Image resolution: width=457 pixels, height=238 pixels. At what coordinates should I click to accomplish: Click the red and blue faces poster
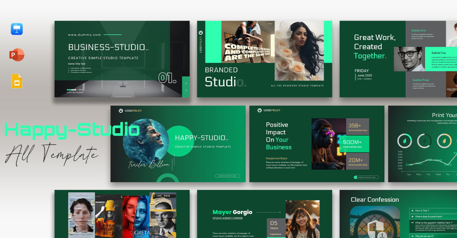click(136, 216)
